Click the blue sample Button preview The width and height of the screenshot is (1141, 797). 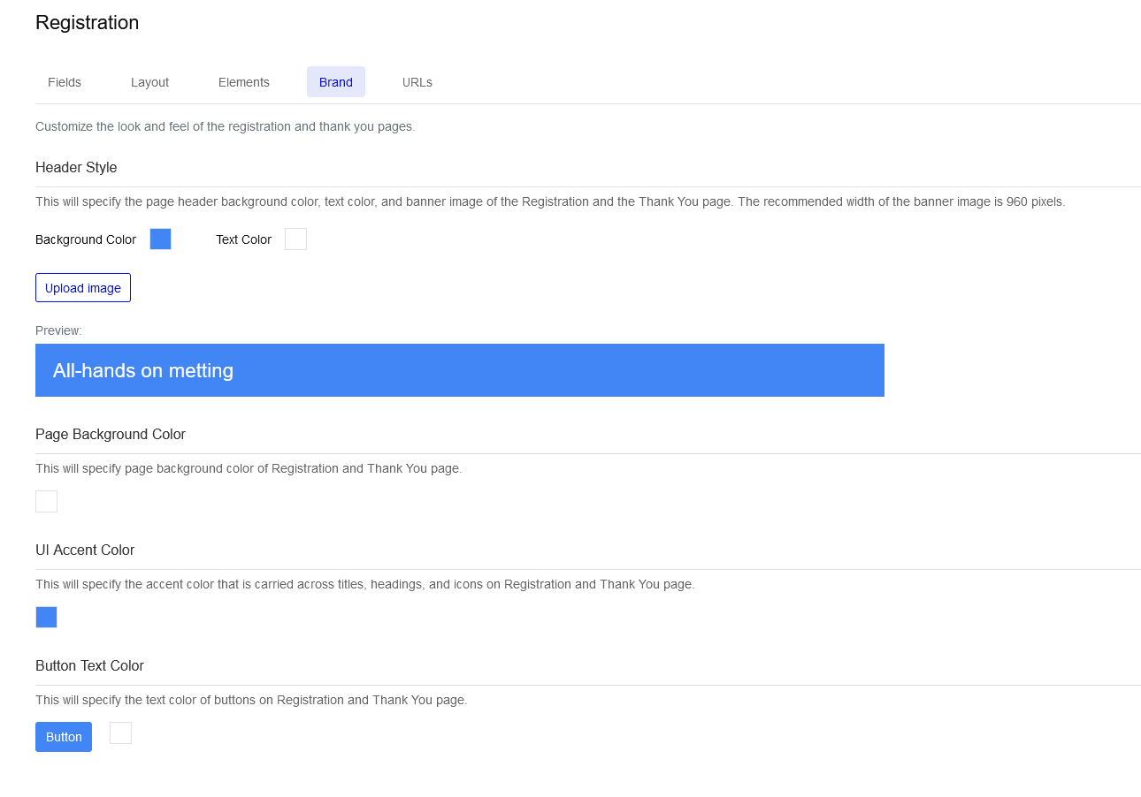[x=64, y=737]
